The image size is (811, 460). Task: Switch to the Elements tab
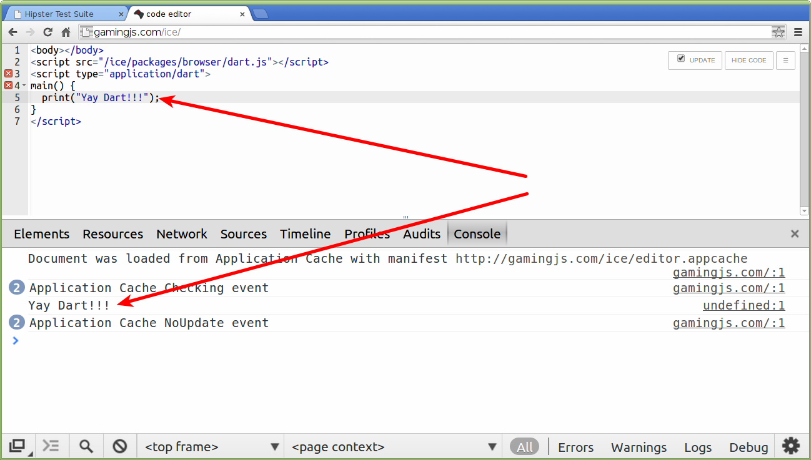pyautogui.click(x=41, y=234)
